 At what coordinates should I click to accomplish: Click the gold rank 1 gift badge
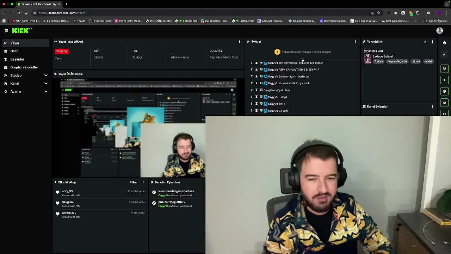pos(277,52)
